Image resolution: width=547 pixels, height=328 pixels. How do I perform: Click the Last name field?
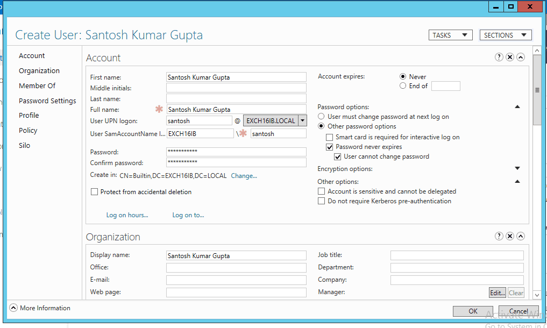pos(236,99)
